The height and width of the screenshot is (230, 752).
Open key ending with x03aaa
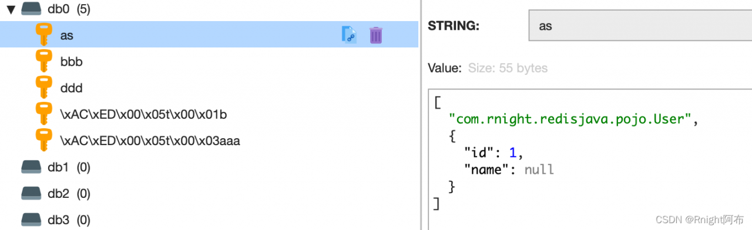150,141
